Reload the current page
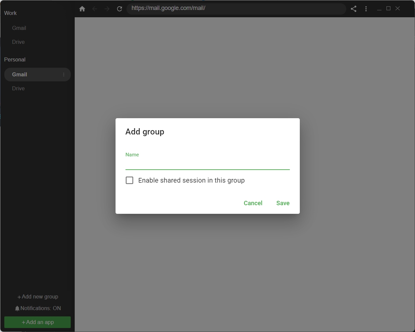Image resolution: width=415 pixels, height=332 pixels. [120, 9]
